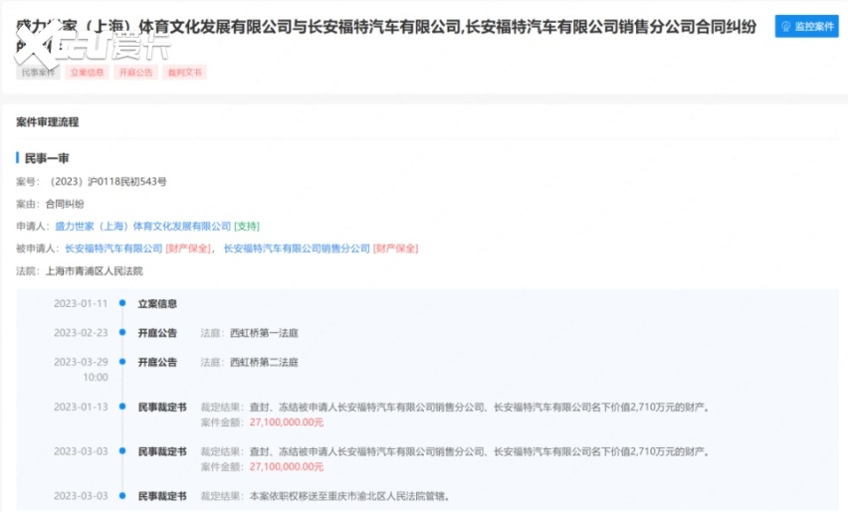Open 长安福特汽车有限公司销售分公司 respondent link
Screen dimensions: 848x512
pyautogui.click(x=297, y=249)
